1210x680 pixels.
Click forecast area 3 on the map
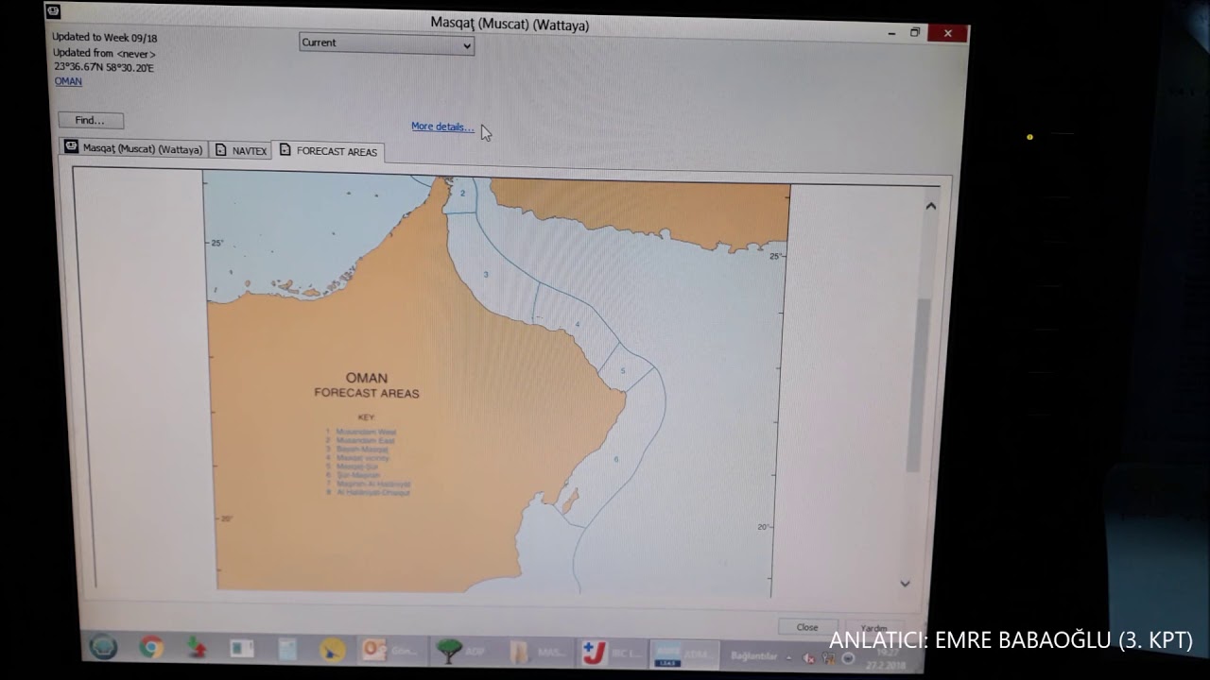click(x=486, y=275)
